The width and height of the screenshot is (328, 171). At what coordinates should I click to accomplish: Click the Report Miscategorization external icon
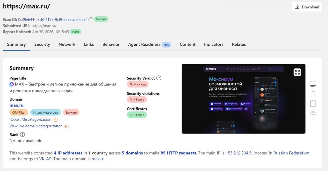click(55, 120)
